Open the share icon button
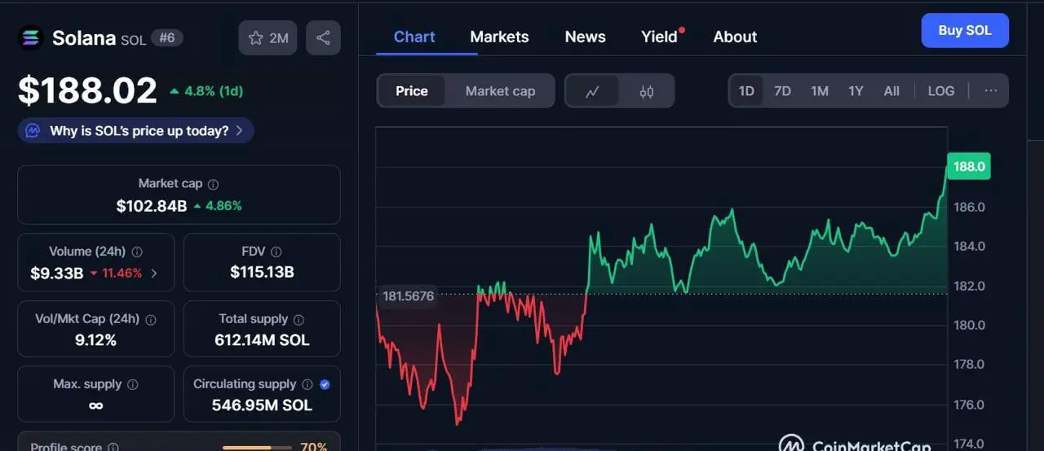The height and width of the screenshot is (451, 1044). (323, 37)
